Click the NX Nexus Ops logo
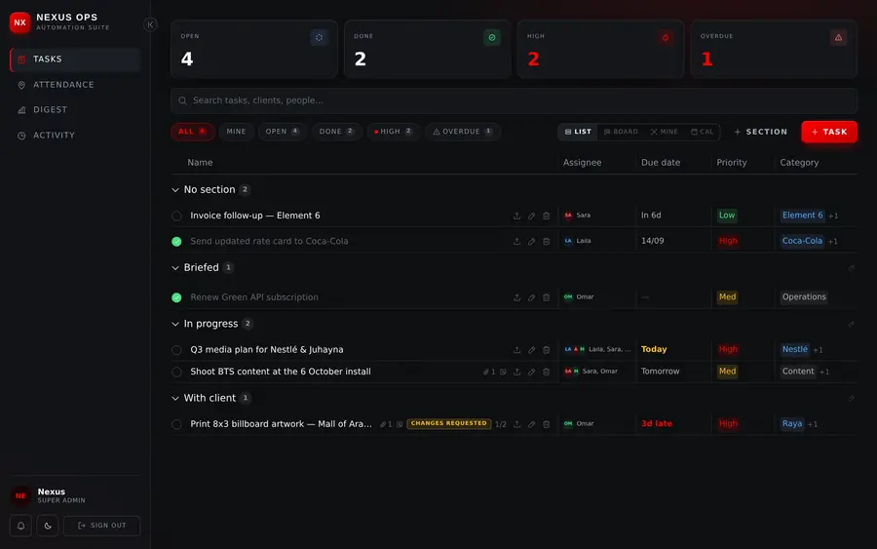 coord(20,22)
